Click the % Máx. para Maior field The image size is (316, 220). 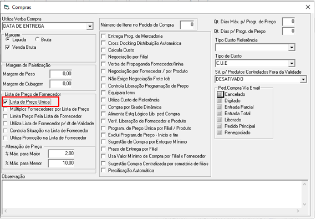tap(62, 154)
